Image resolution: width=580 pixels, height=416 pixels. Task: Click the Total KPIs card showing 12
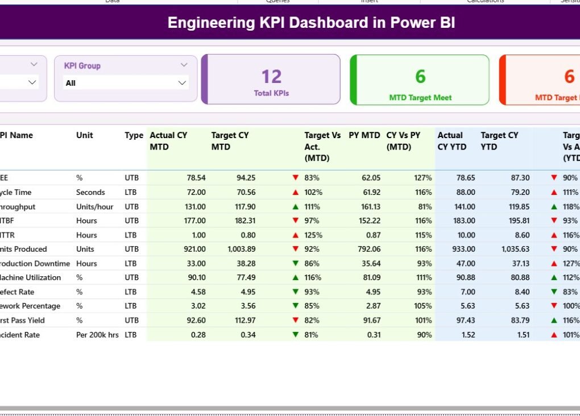coord(270,79)
